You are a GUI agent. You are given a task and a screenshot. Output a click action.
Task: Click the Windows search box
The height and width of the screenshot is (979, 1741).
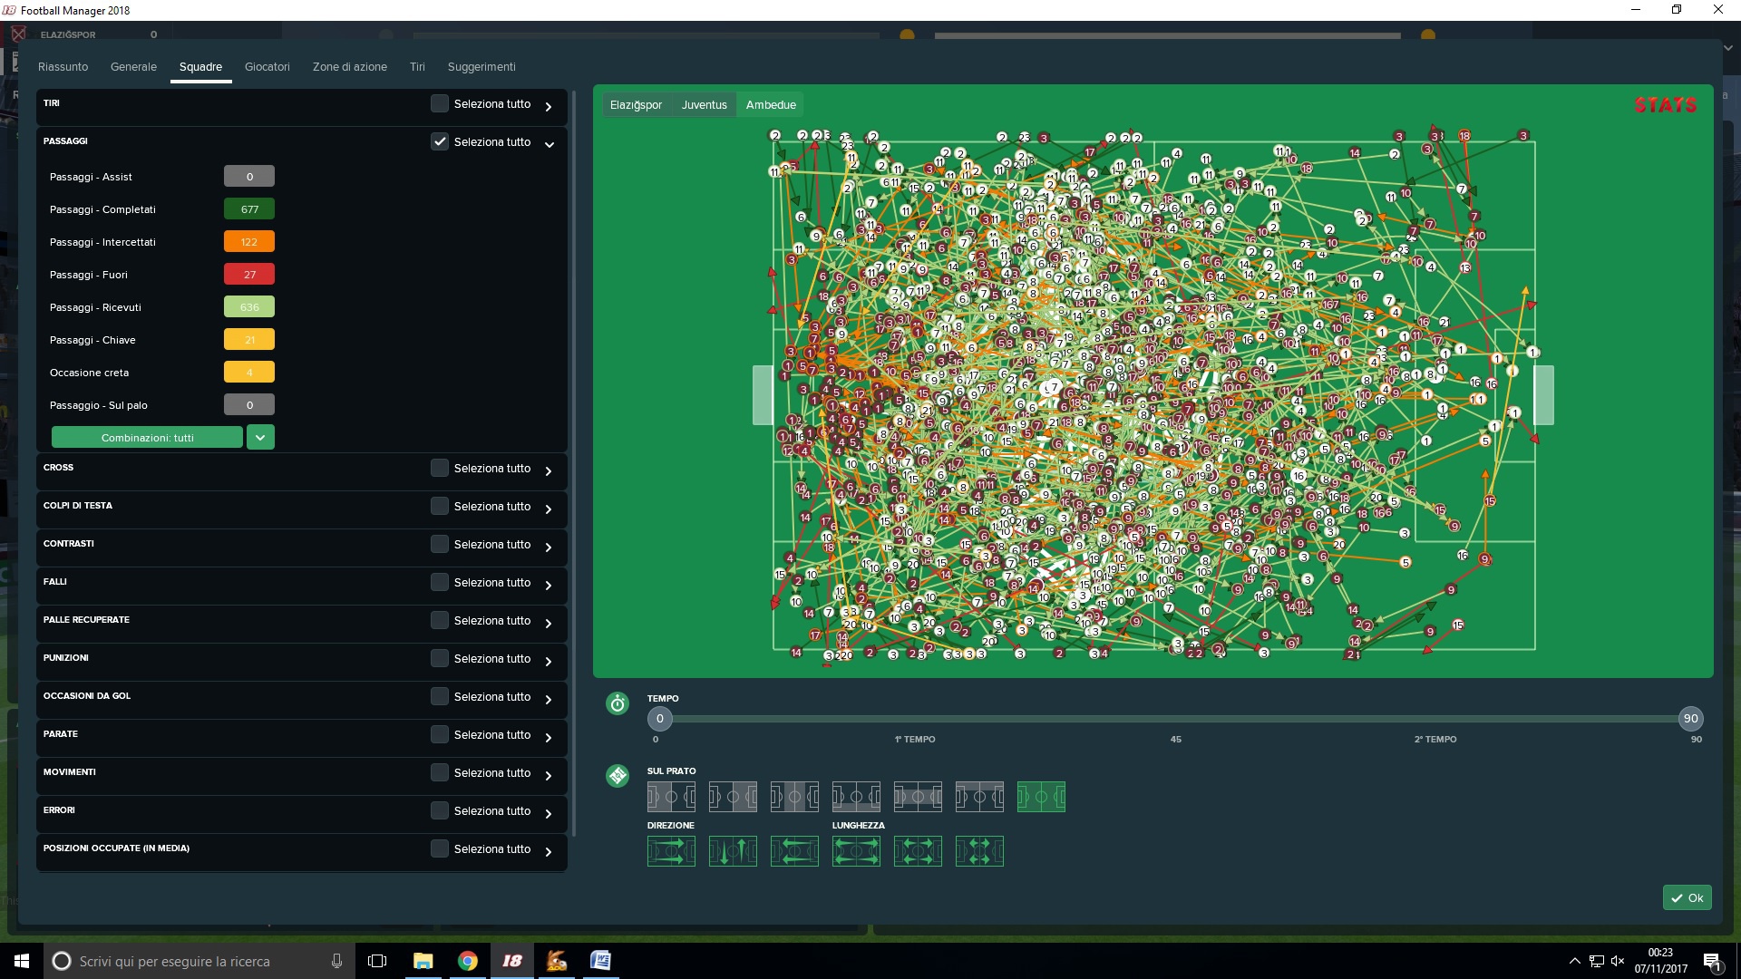pyautogui.click(x=199, y=961)
